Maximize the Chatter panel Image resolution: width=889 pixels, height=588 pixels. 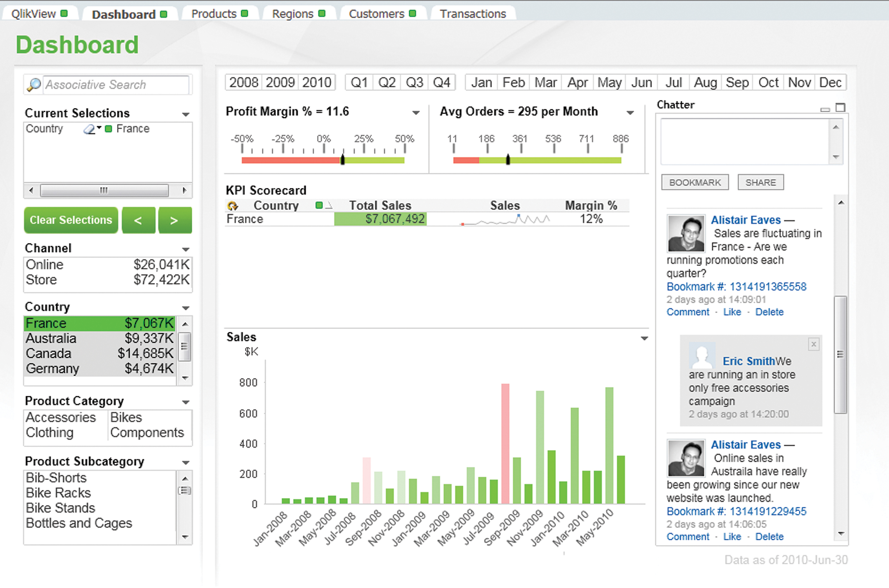(x=840, y=108)
